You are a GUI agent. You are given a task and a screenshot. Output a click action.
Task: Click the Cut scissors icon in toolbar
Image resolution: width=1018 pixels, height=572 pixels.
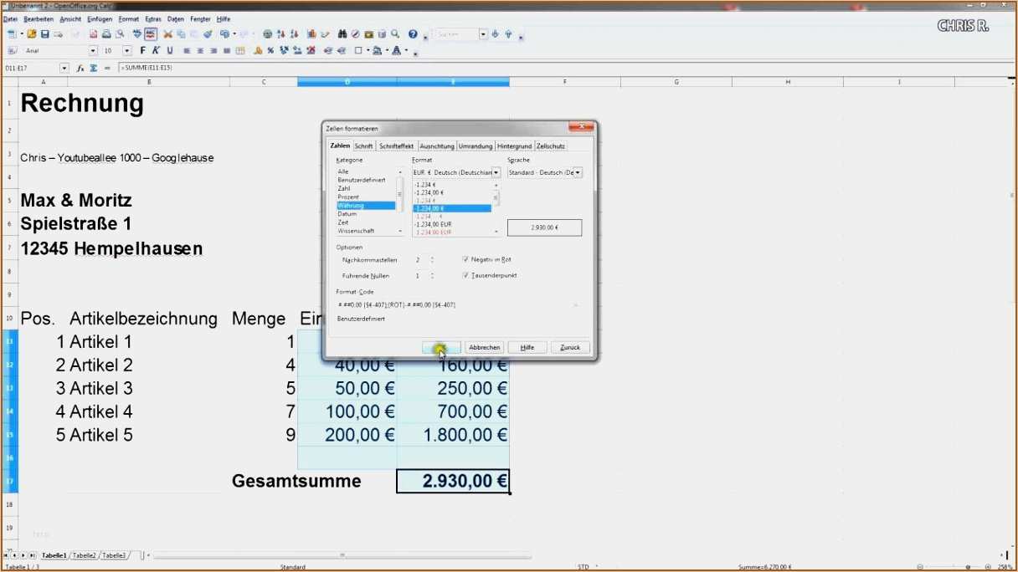point(167,34)
